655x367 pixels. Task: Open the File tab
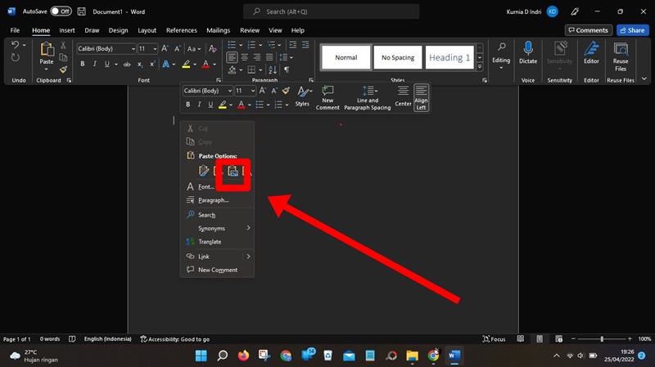click(x=15, y=30)
